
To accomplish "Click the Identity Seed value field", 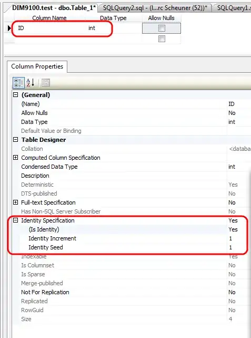I will (x=239, y=247).
